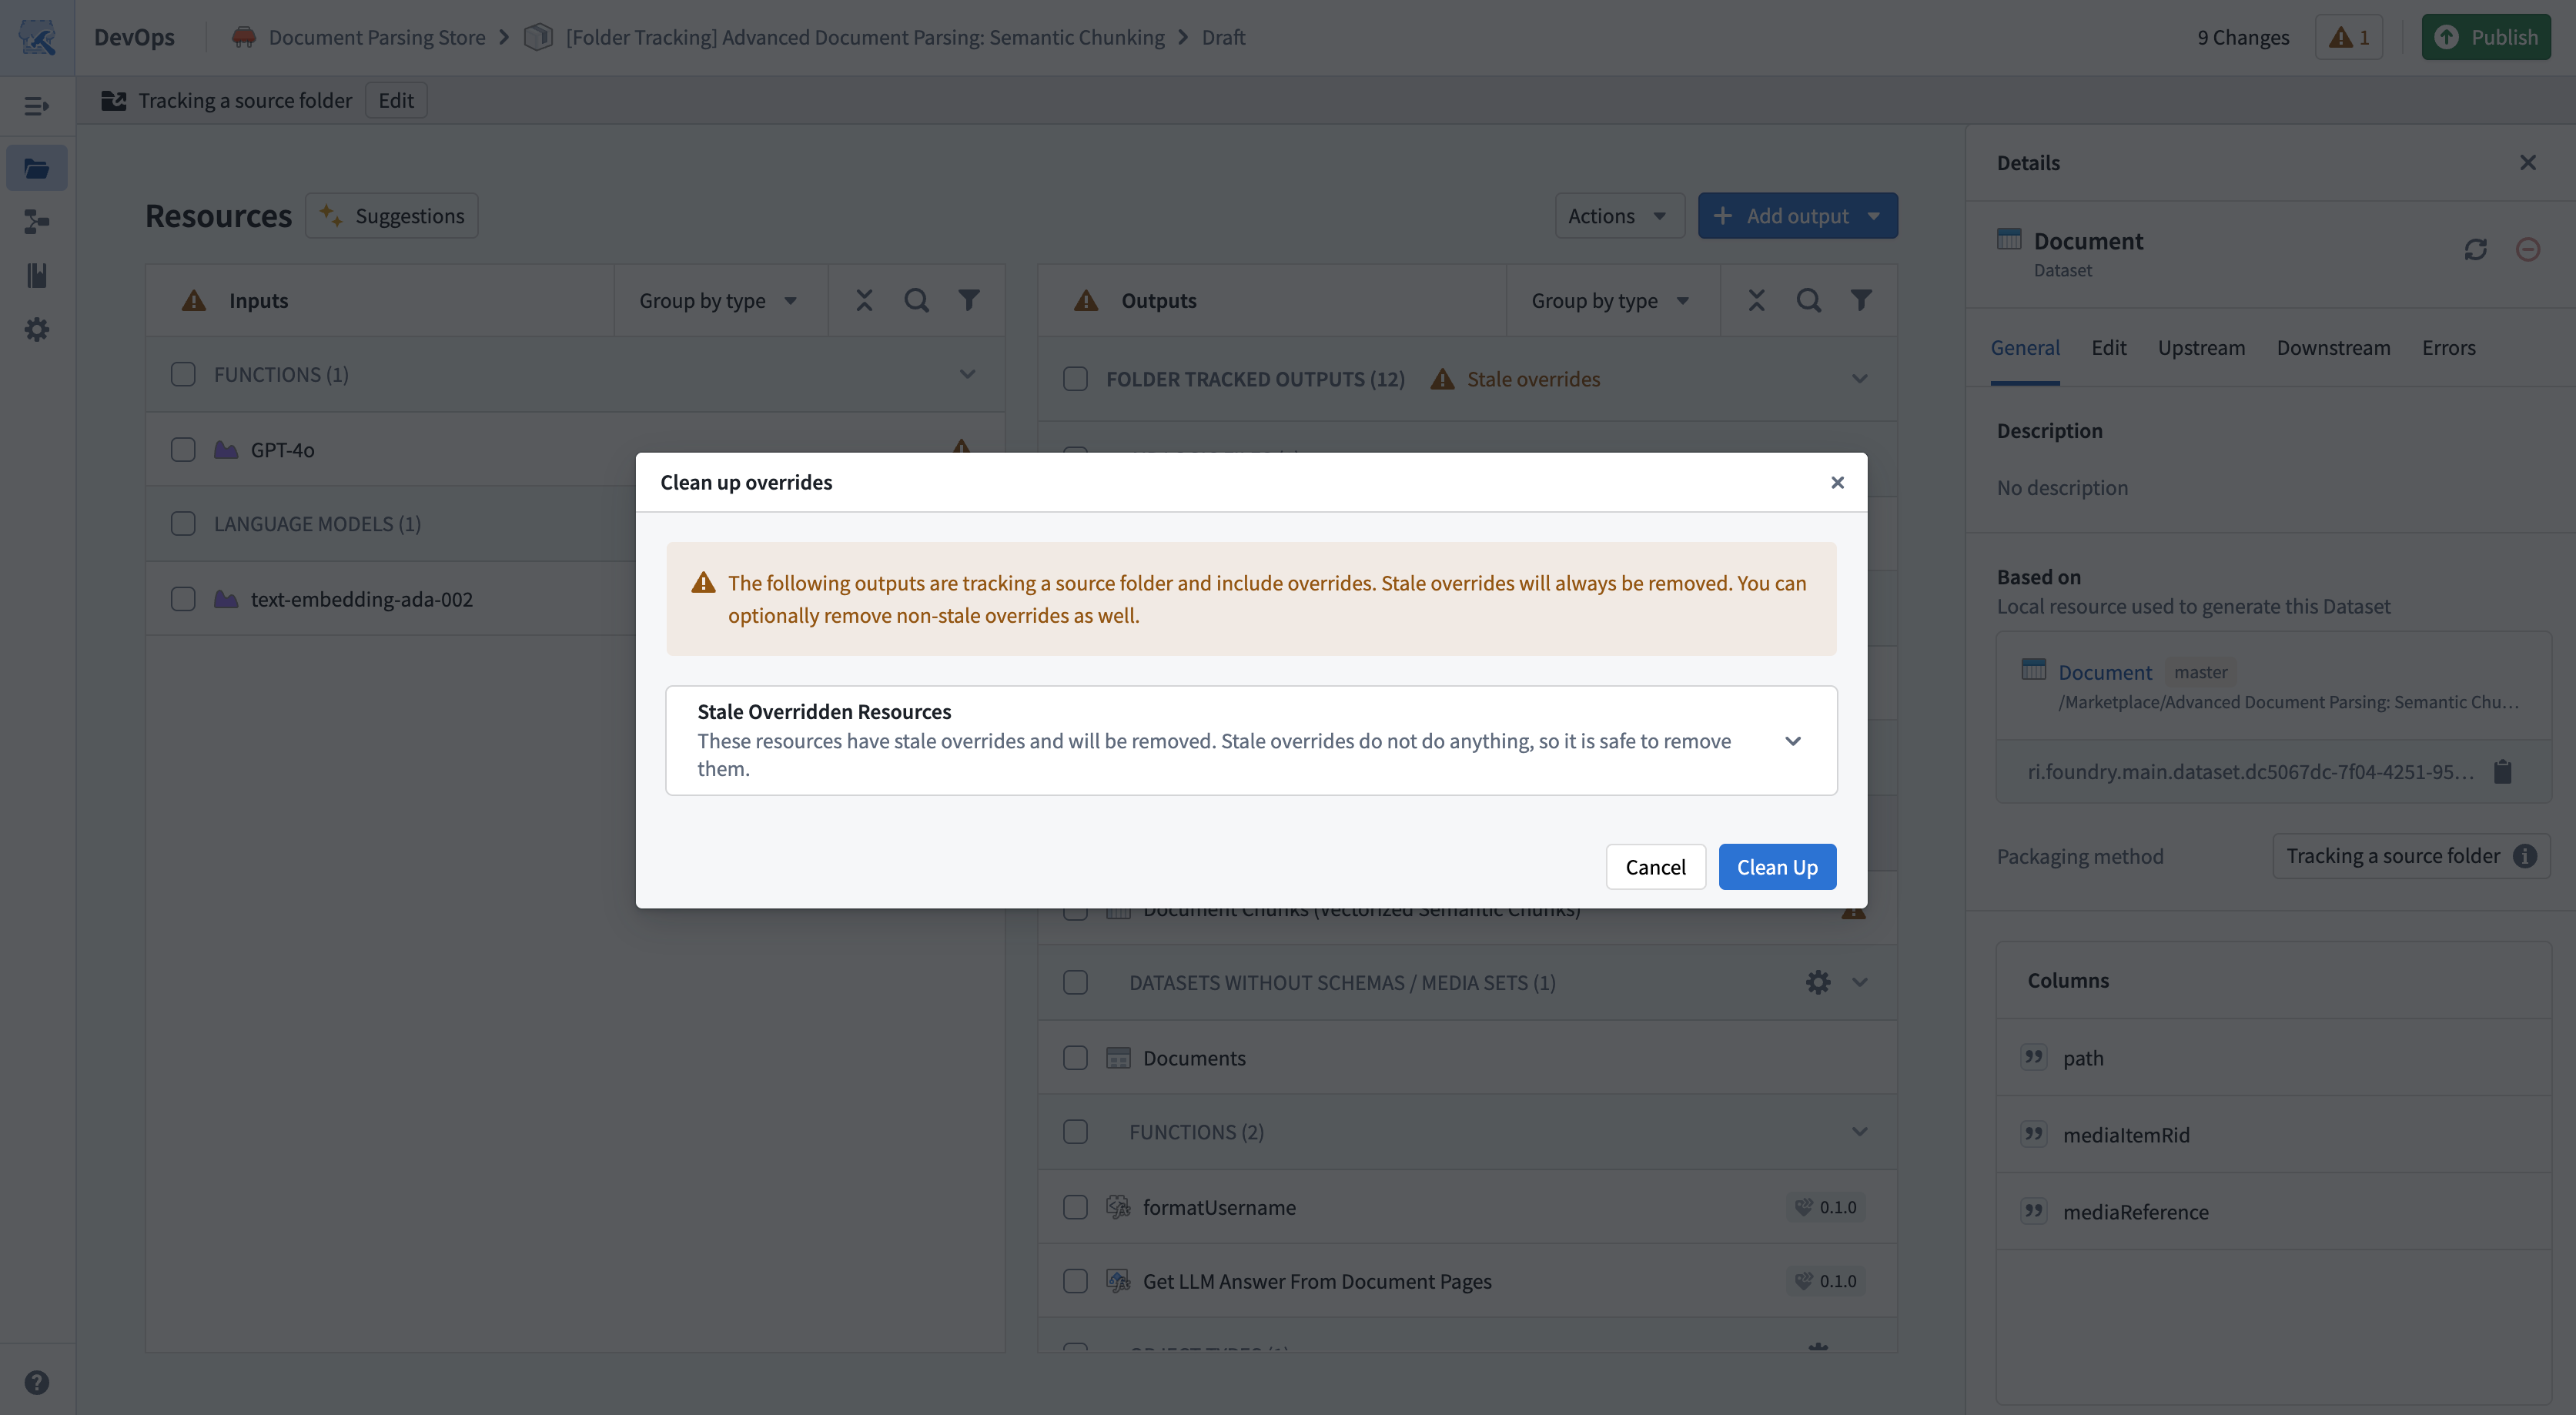The height and width of the screenshot is (1415, 2576).
Task: Search within the Outputs panel
Action: [1808, 299]
